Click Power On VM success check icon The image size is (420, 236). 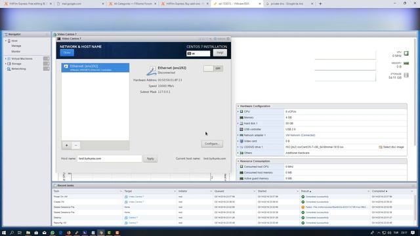point(303,197)
